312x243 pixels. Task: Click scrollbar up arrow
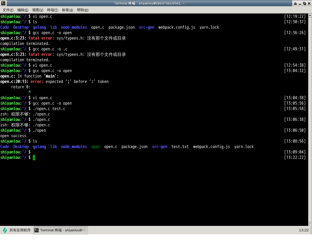(x=310, y=15)
